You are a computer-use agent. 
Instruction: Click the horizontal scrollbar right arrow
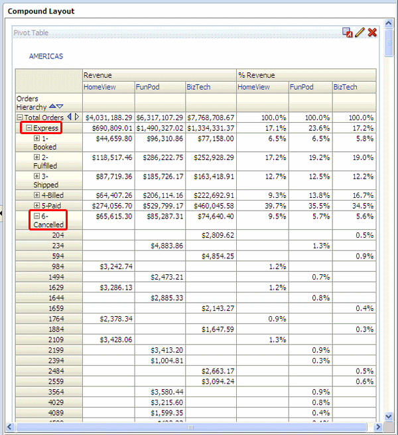[378, 426]
